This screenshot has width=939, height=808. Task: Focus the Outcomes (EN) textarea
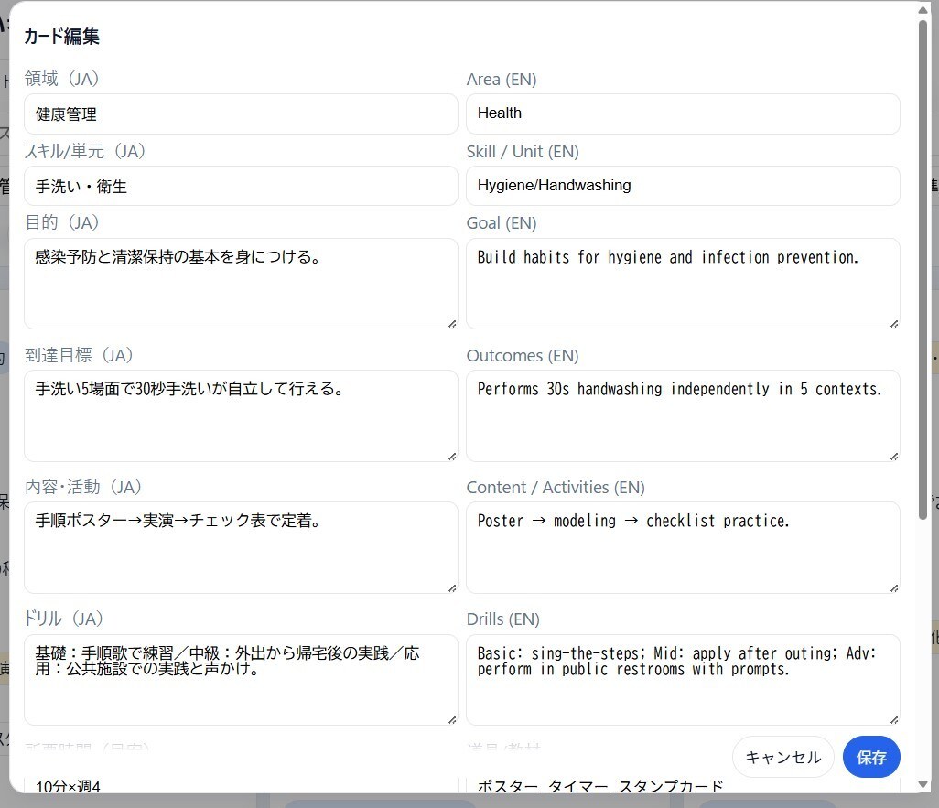[683, 415]
